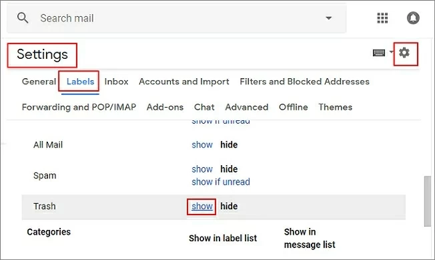Open the Chat tab

click(x=204, y=107)
